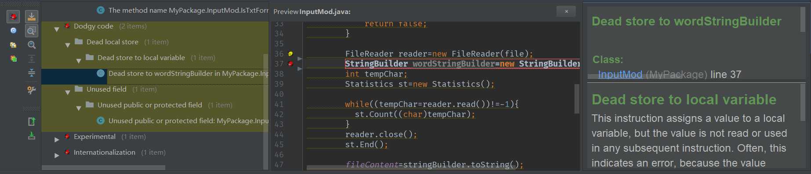Click the bug details panel scrollbar
This screenshot has width=811, height=174.
tap(803, 20)
